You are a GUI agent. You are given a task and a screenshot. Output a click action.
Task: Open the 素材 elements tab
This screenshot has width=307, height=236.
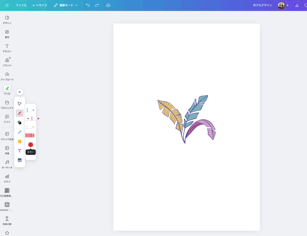(x=7, y=34)
